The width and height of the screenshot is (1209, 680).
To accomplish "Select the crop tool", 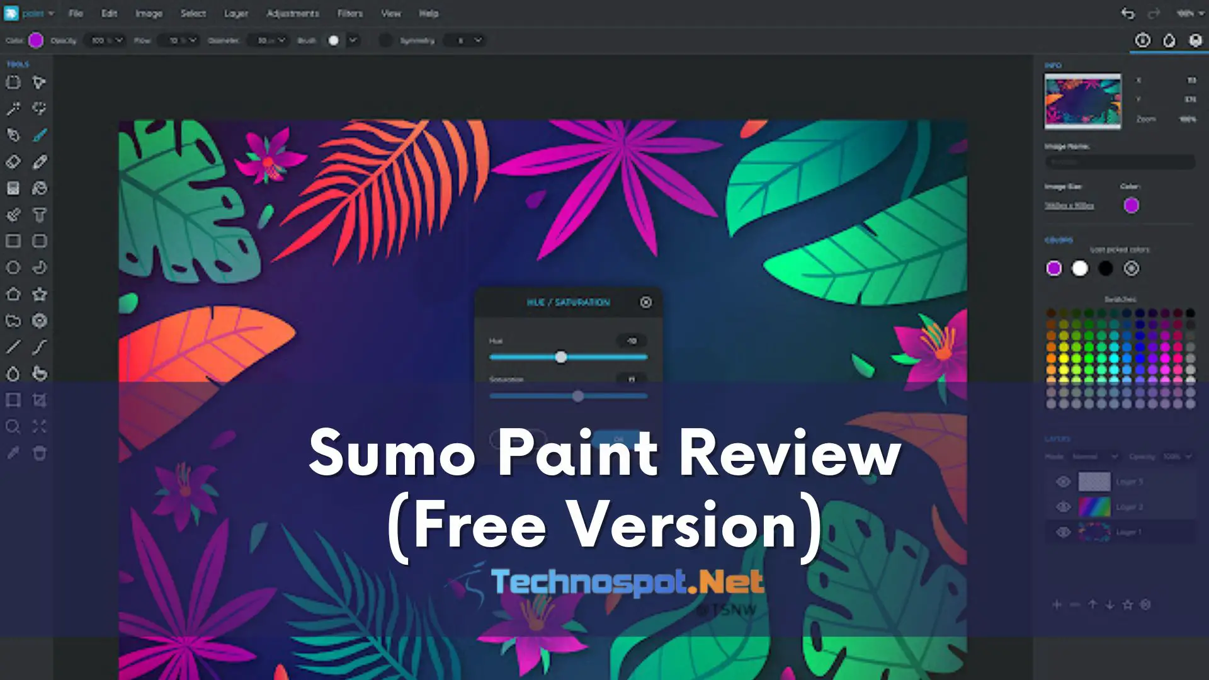I will click(40, 400).
